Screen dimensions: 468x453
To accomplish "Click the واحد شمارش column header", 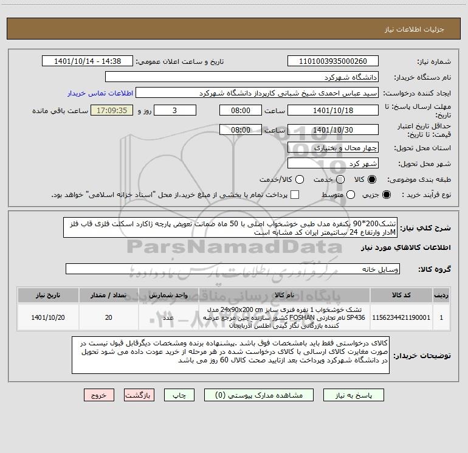I will (168, 295).
